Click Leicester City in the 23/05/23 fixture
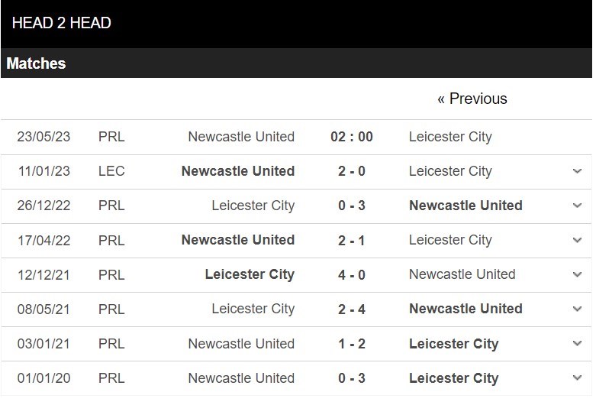This screenshot has height=405, width=596. click(x=450, y=137)
